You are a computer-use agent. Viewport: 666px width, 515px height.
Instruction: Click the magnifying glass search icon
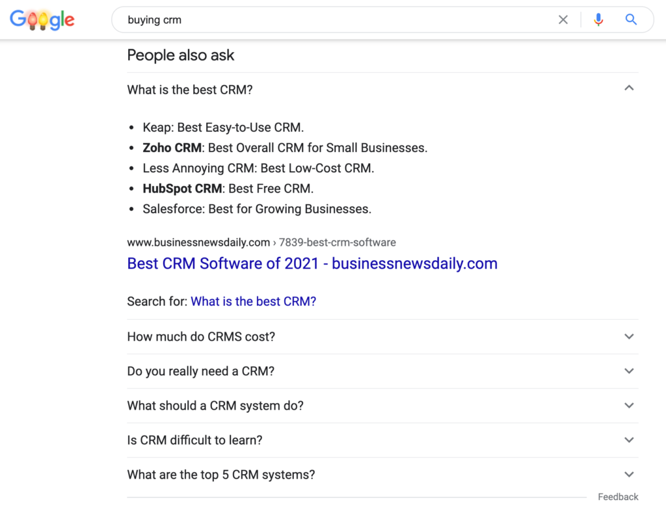[x=631, y=20]
